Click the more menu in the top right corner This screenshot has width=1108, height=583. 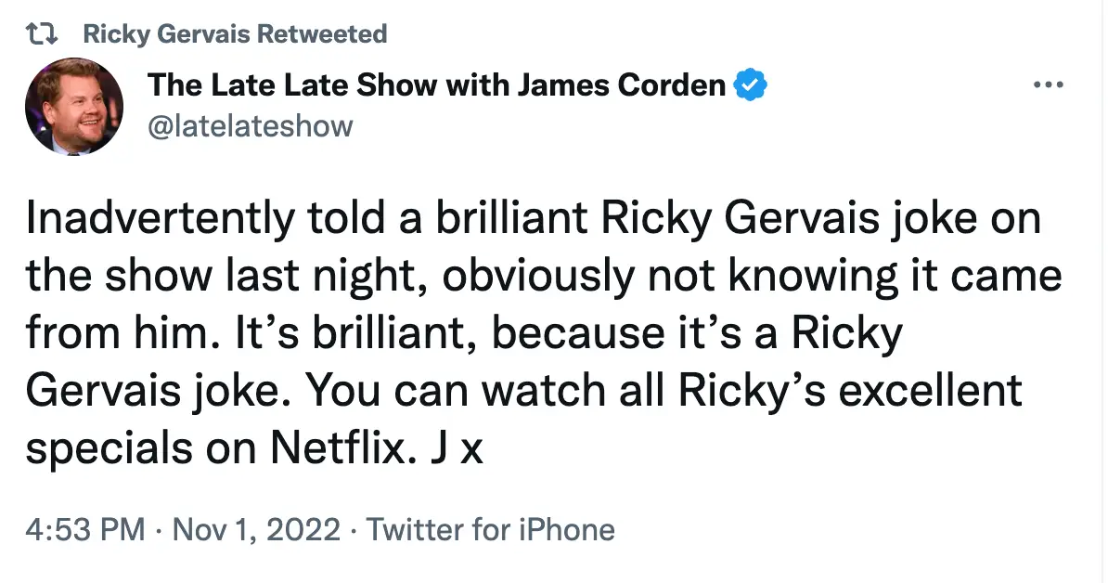tap(1048, 84)
